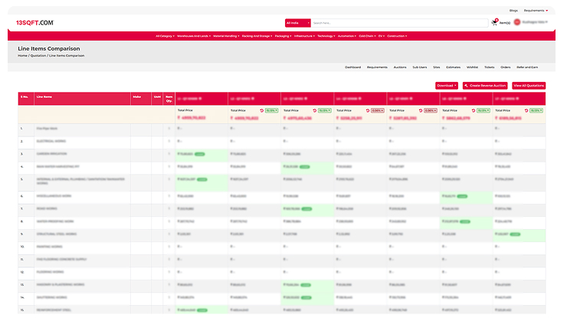Expand the Construction menu
Screen dimensions: 567x318
click(397, 36)
